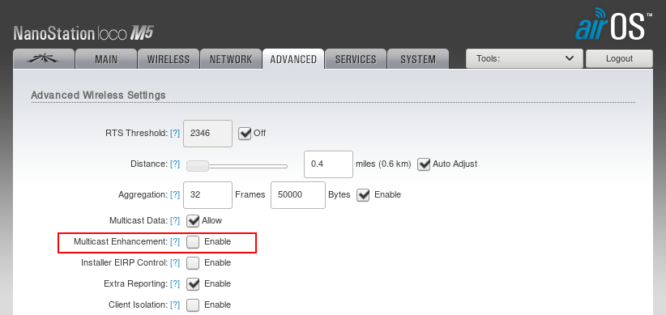Screen dimensions: 666x315
Task: Click the Distance miles input field
Action: click(x=328, y=164)
